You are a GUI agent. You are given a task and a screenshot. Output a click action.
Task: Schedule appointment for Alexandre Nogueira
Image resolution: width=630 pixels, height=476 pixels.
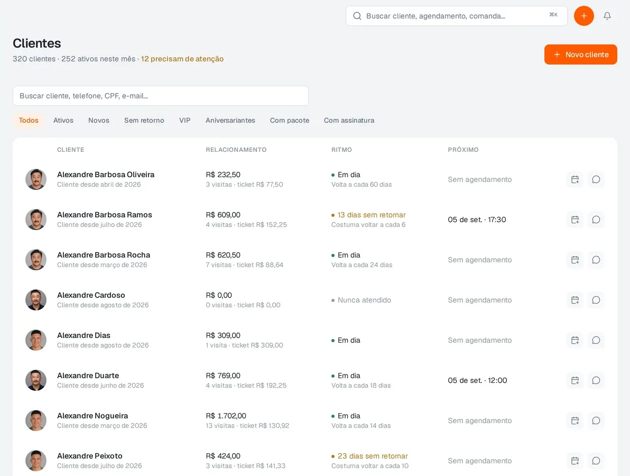575,420
